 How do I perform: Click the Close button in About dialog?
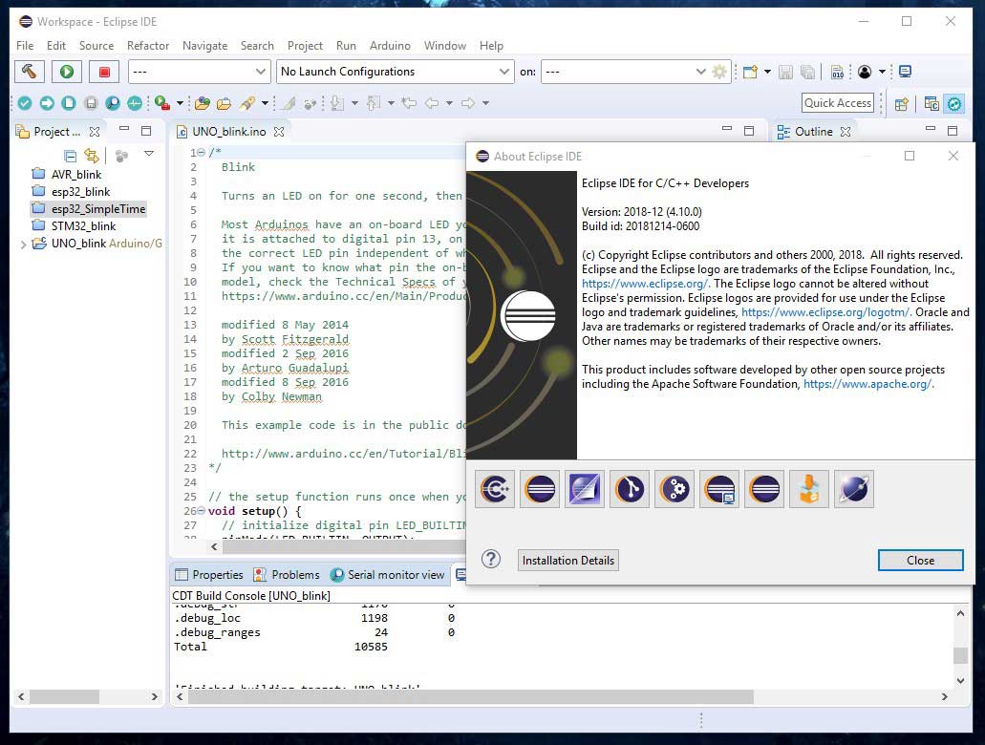tap(920, 561)
